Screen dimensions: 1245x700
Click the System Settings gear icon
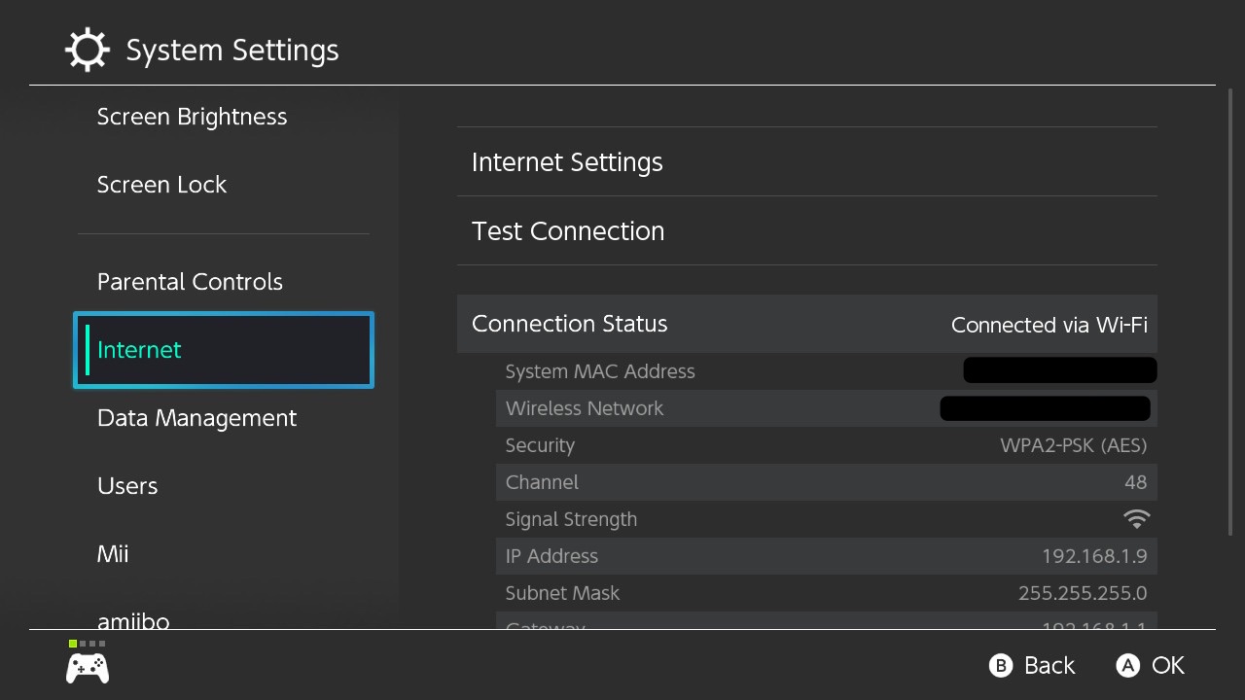(87, 50)
